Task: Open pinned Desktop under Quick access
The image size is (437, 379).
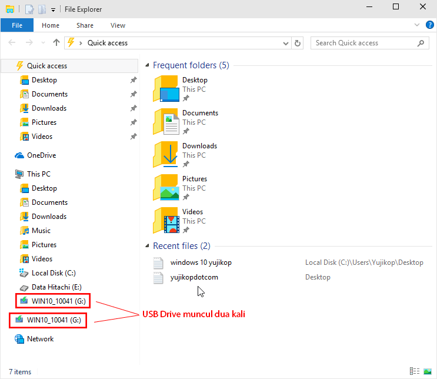Action: point(44,80)
